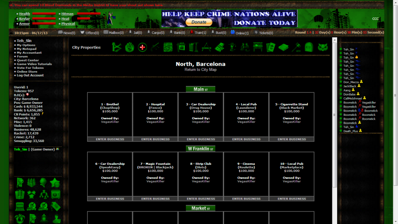The width and height of the screenshot is (398, 224).
Task: Click the hierarchy org chart icon
Action: tap(43, 194)
